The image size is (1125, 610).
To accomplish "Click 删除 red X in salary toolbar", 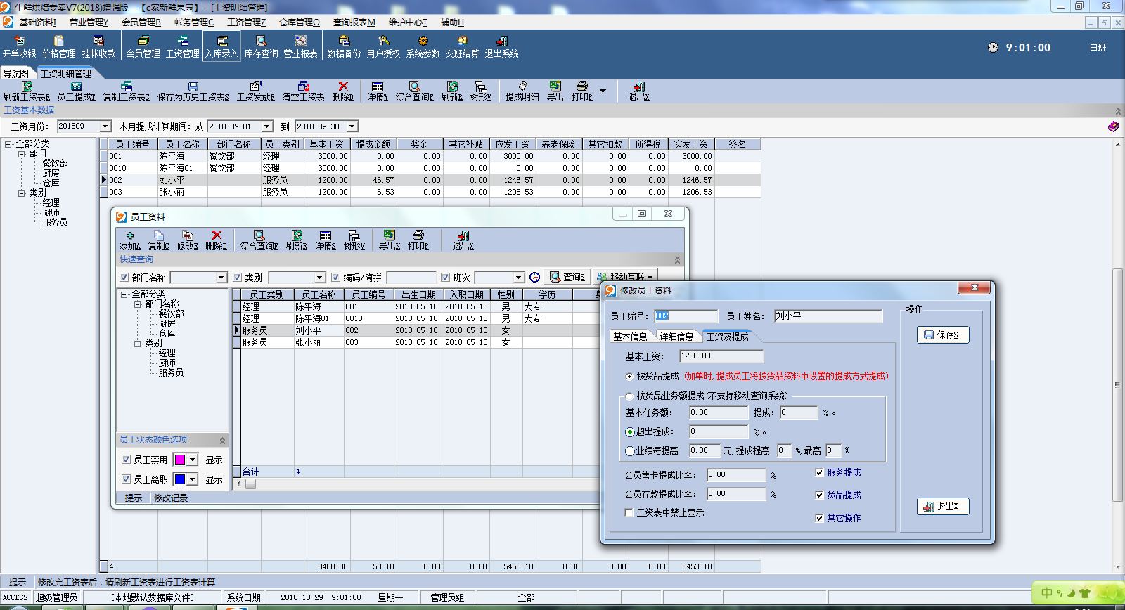I will 343,91.
